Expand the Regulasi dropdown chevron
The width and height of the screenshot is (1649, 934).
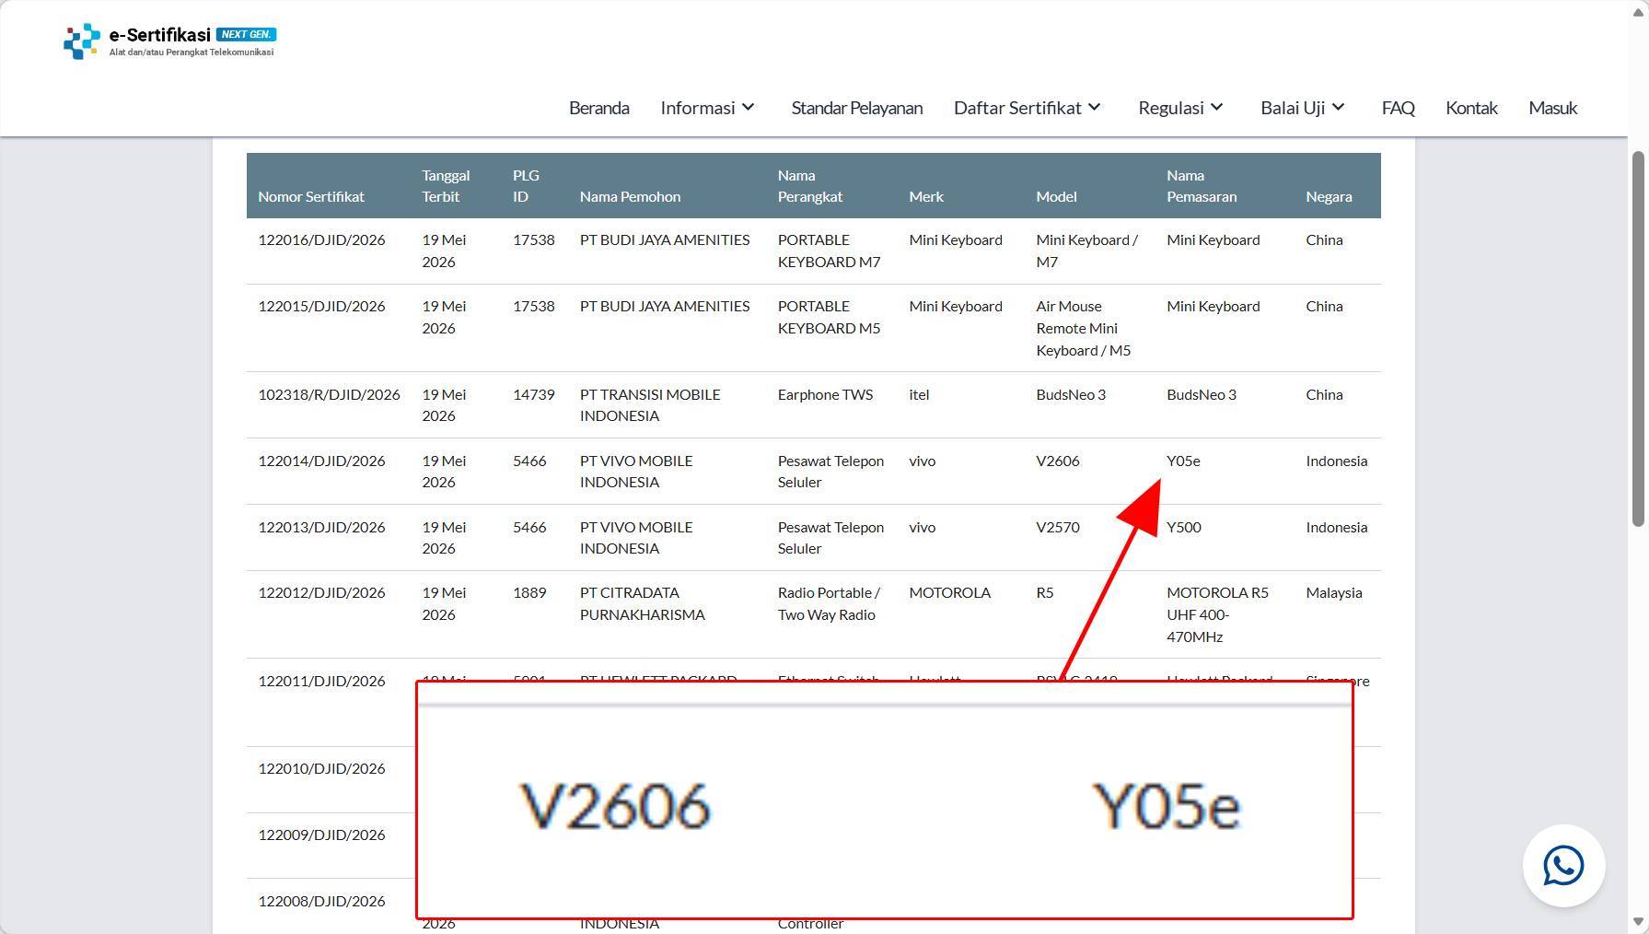[1216, 108]
